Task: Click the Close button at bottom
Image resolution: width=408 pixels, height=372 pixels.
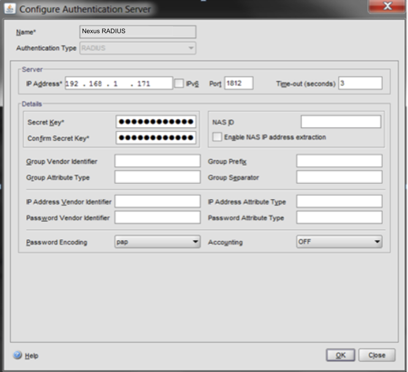Action: pyautogui.click(x=377, y=355)
